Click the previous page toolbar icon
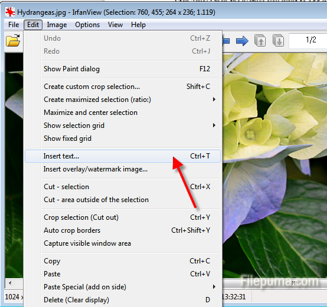This screenshot has height=307, width=327. (260, 40)
